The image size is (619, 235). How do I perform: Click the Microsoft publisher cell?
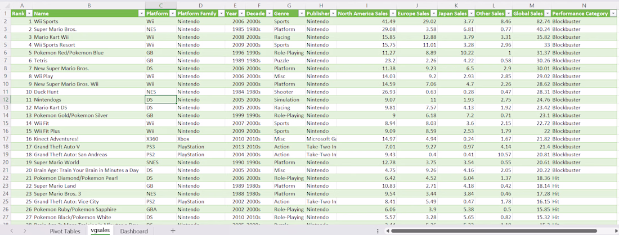(321, 139)
